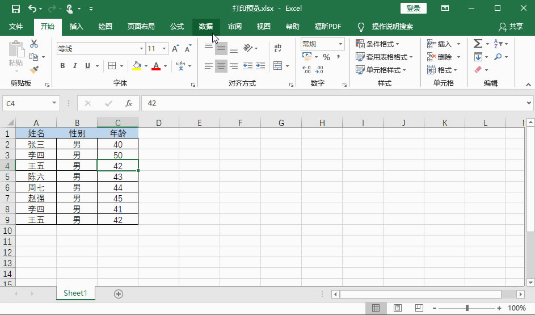Click the increase indent icon
535x315 pixels.
260,65
